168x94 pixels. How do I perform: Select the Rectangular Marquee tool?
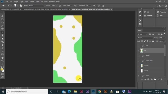(2, 20)
